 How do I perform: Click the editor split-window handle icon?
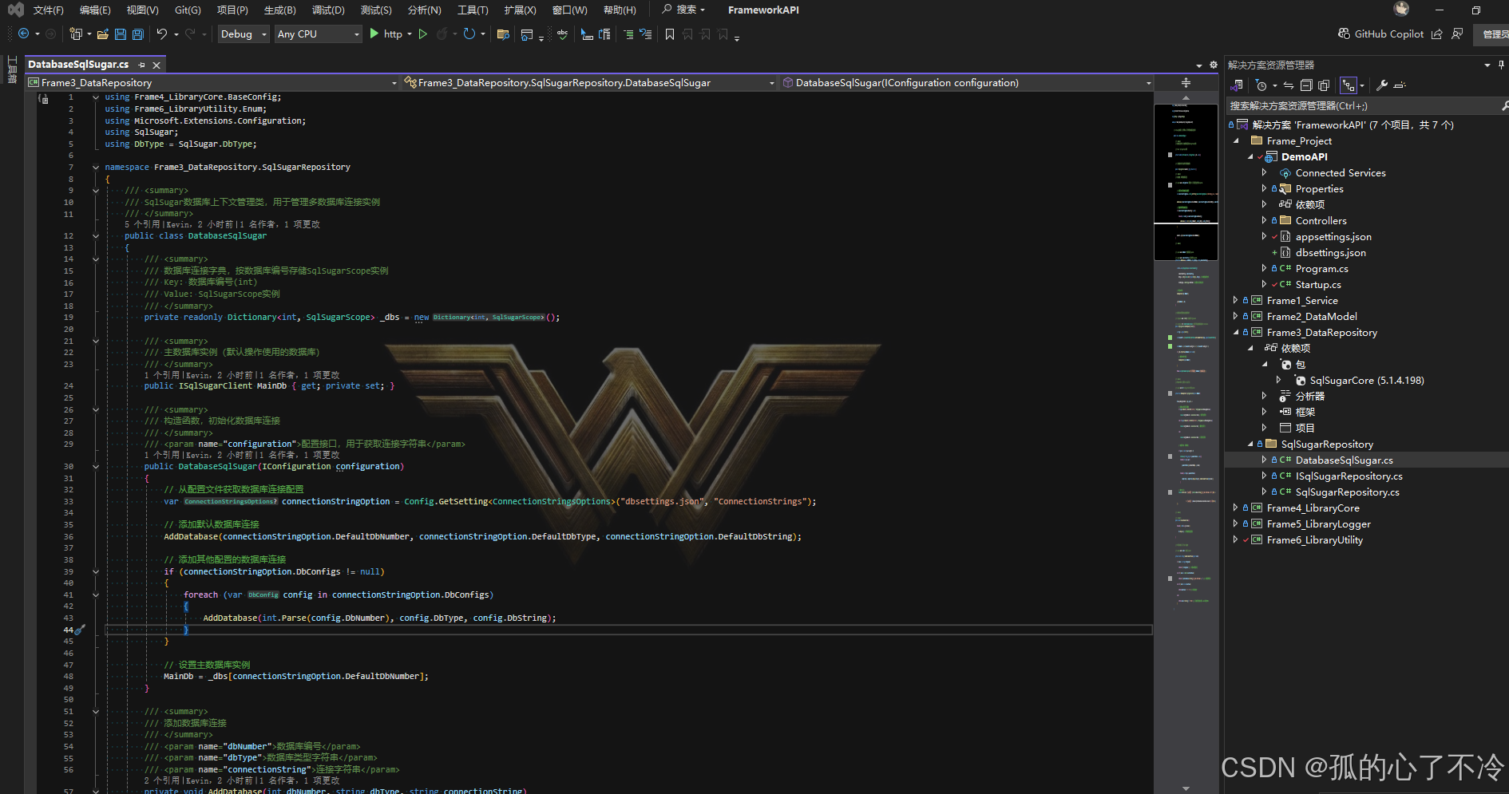click(x=1186, y=82)
